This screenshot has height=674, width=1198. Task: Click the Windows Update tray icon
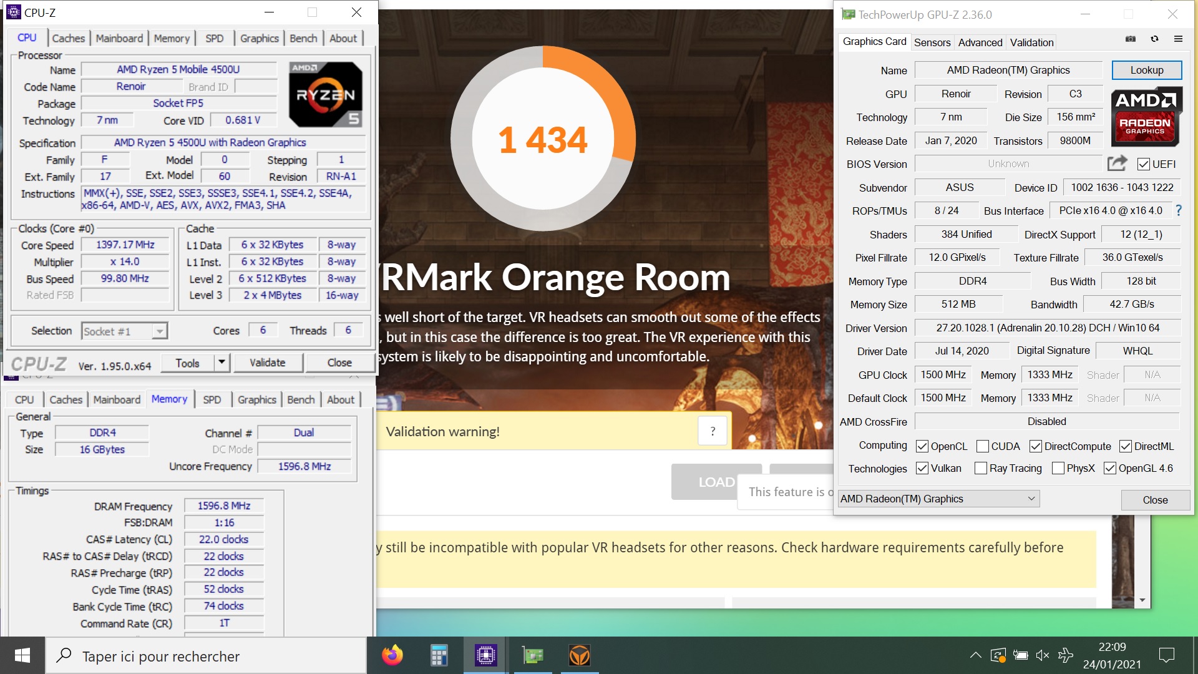tap(998, 655)
